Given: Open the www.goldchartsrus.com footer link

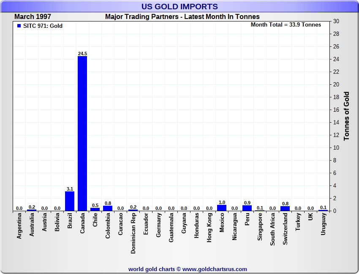Looking at the screenshot, I should pos(215,269).
